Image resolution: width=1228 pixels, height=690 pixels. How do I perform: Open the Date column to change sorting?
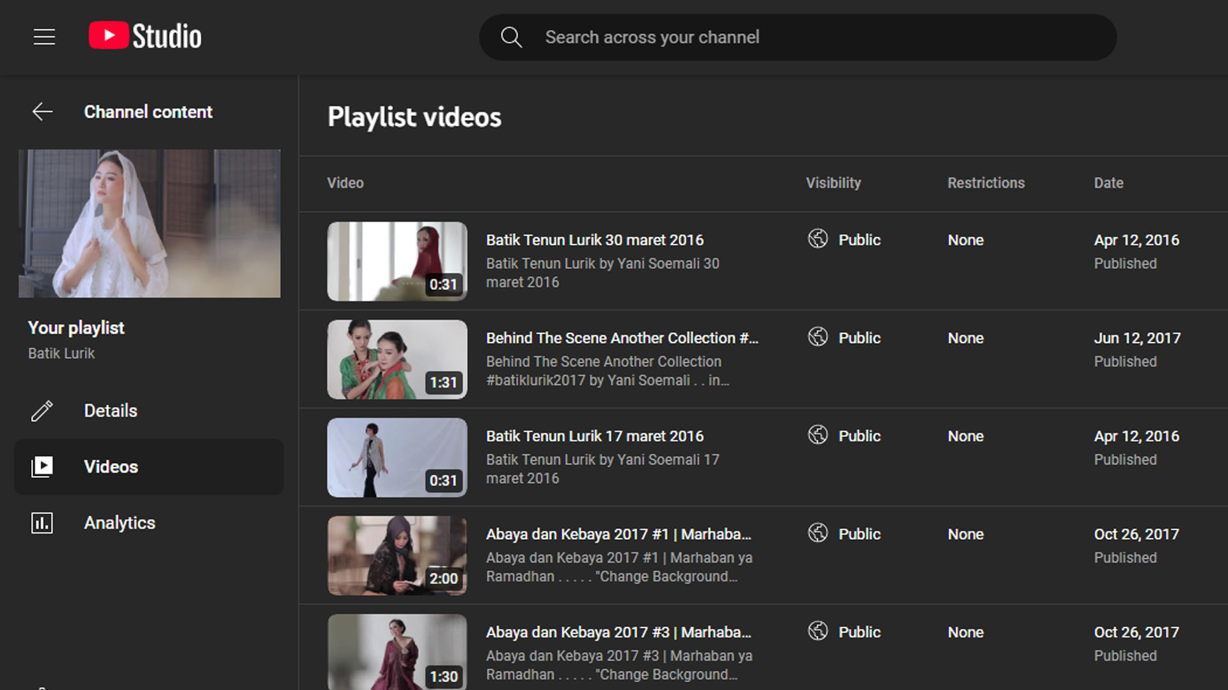(x=1108, y=183)
